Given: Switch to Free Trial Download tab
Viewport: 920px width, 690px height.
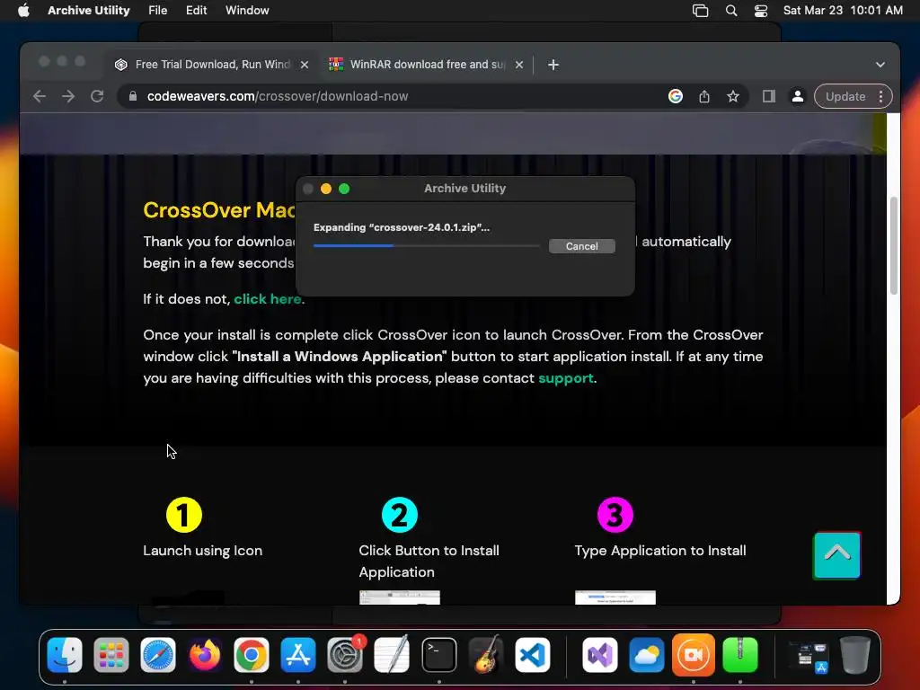Looking at the screenshot, I should [x=212, y=65].
